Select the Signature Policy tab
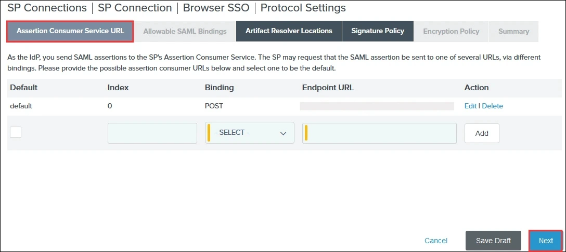The image size is (566, 252). [x=378, y=31]
